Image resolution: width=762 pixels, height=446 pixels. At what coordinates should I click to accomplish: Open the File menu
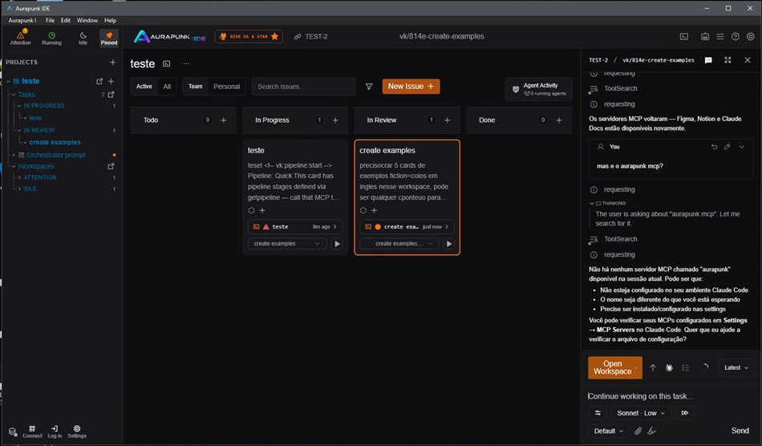[x=50, y=20]
